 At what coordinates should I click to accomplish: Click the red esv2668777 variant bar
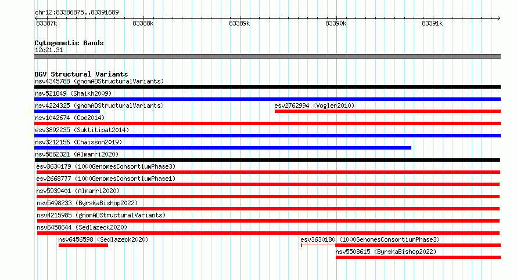tap(268, 184)
